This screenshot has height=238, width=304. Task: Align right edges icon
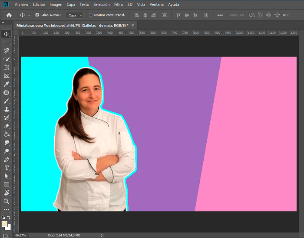(153, 15)
